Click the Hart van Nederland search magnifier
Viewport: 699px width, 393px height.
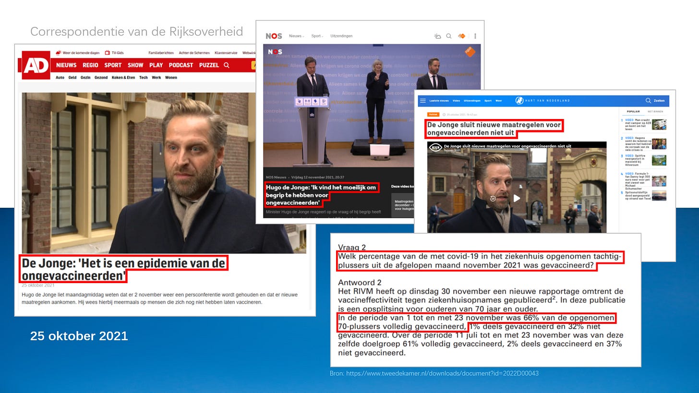[x=648, y=101]
